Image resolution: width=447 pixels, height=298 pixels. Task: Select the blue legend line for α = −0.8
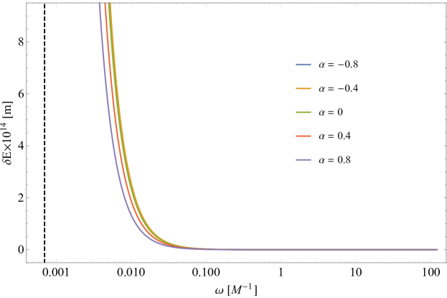coord(304,65)
